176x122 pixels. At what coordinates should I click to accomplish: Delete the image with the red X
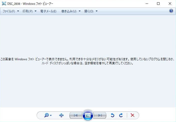(132, 115)
